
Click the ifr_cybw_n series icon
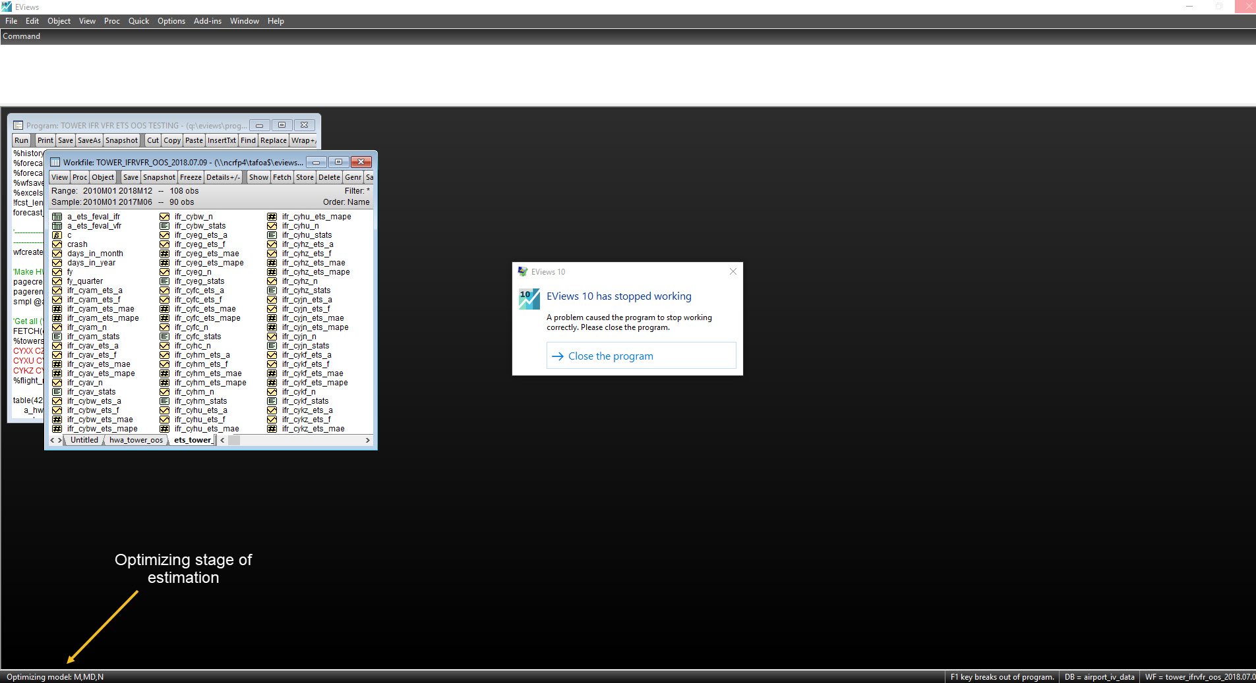point(165,217)
